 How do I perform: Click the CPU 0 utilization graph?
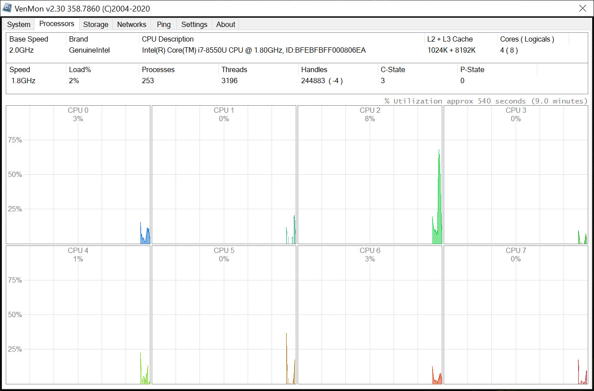click(x=78, y=175)
